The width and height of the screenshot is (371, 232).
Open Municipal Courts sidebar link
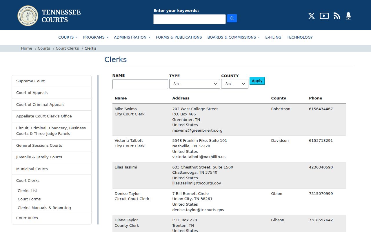(52, 169)
